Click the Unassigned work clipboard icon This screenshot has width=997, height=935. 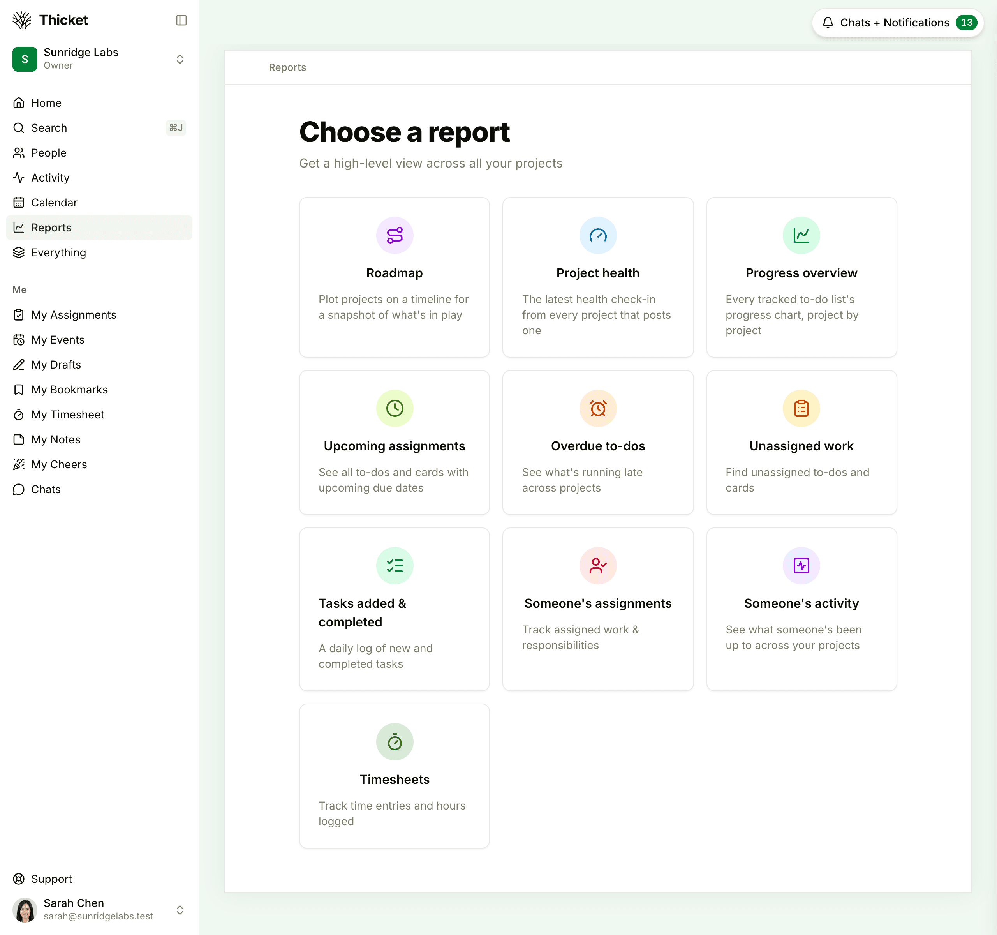click(801, 408)
